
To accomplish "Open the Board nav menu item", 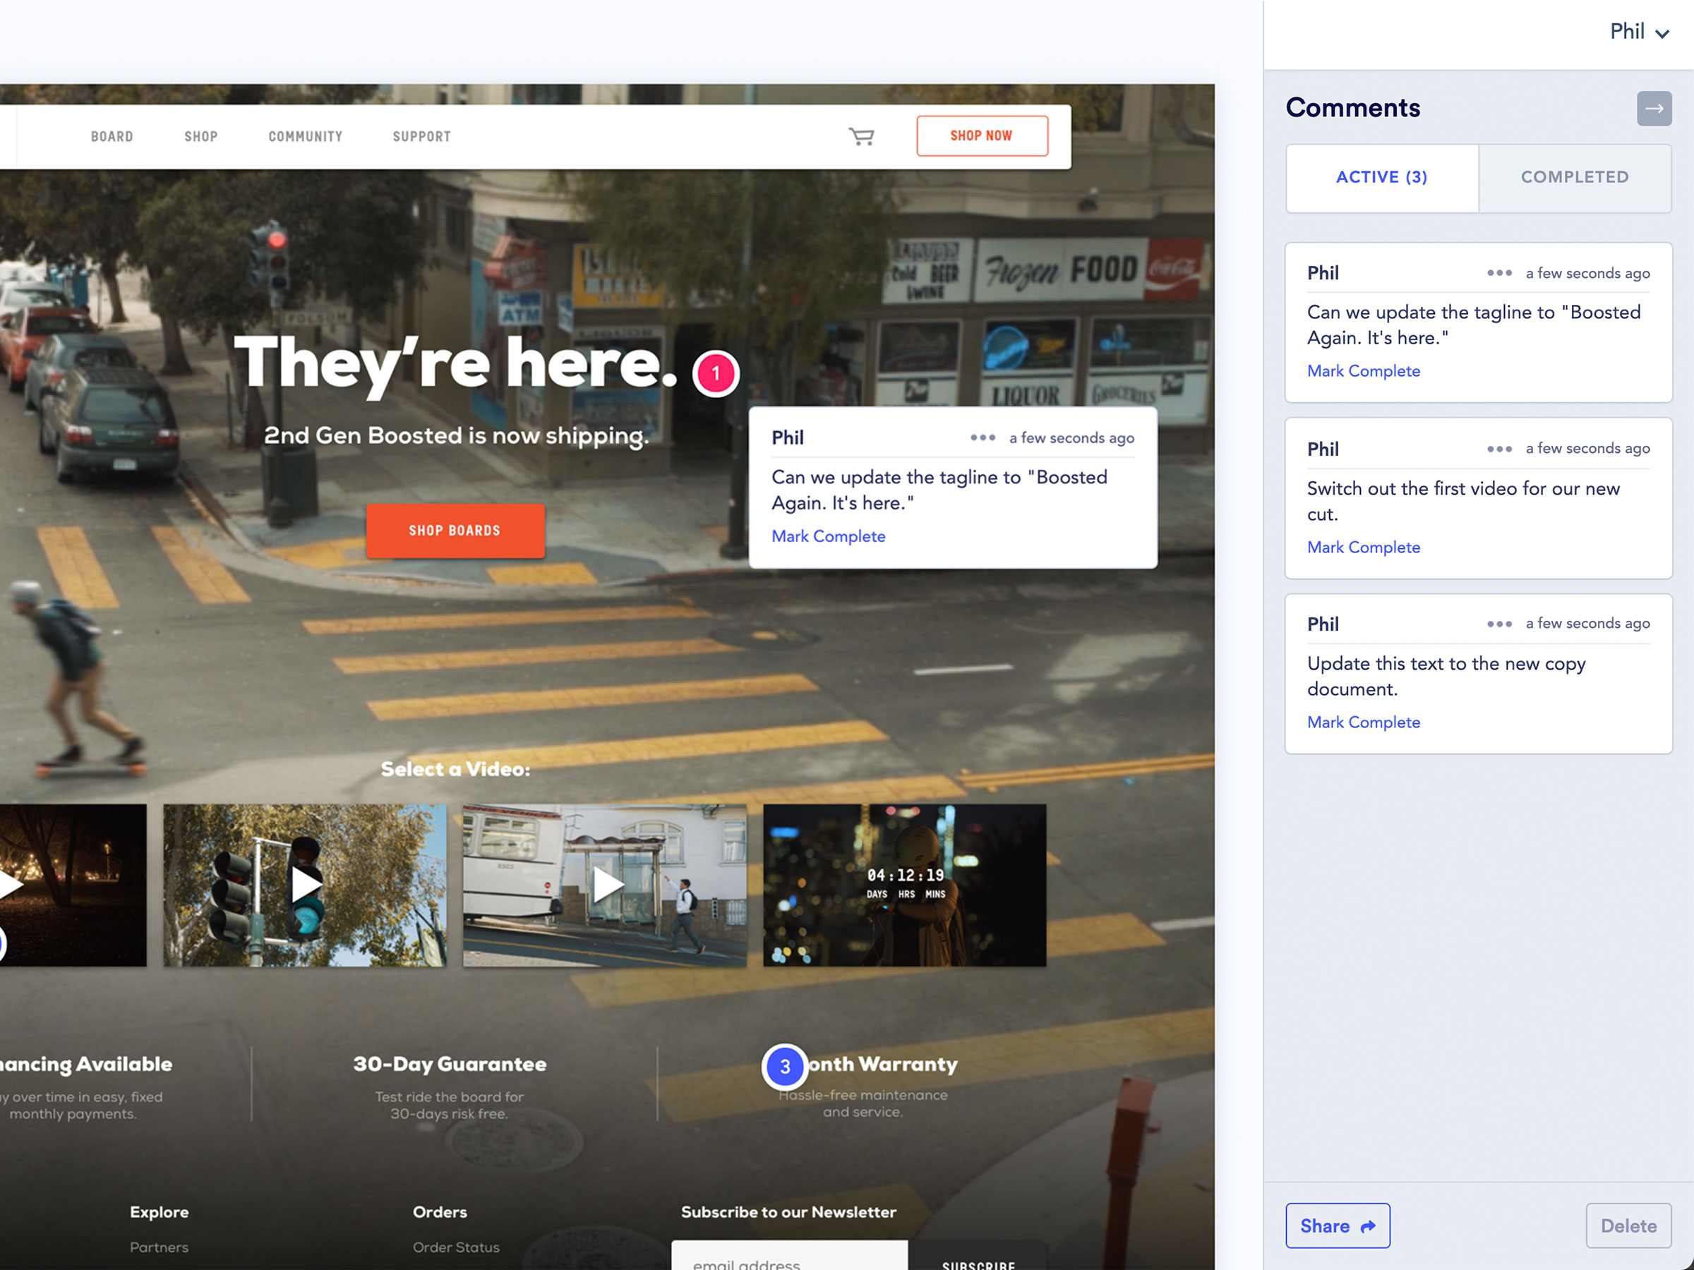I will pyautogui.click(x=112, y=136).
